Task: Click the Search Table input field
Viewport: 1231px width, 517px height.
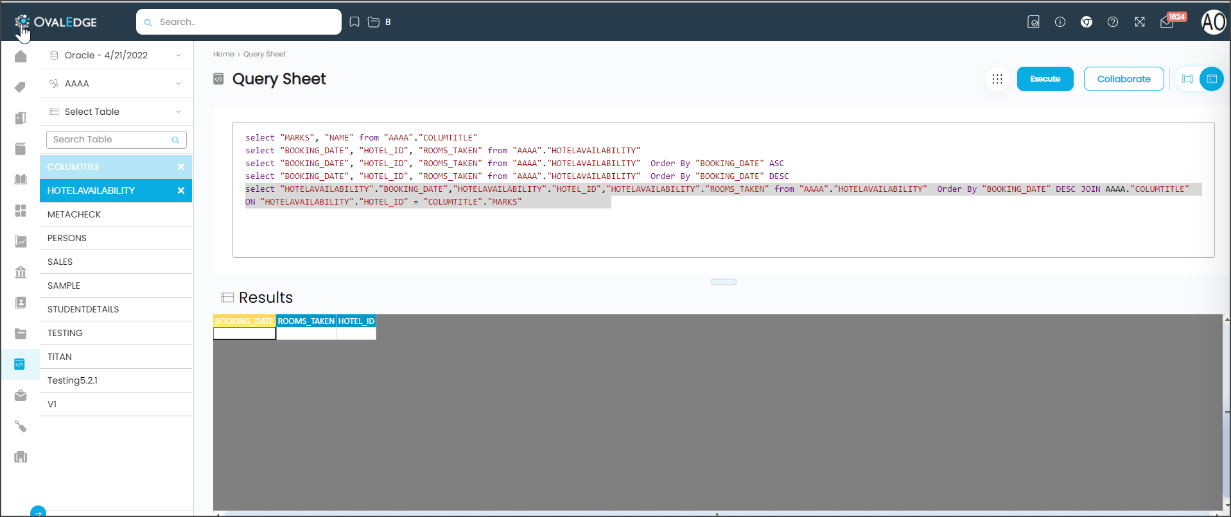Action: [116, 140]
